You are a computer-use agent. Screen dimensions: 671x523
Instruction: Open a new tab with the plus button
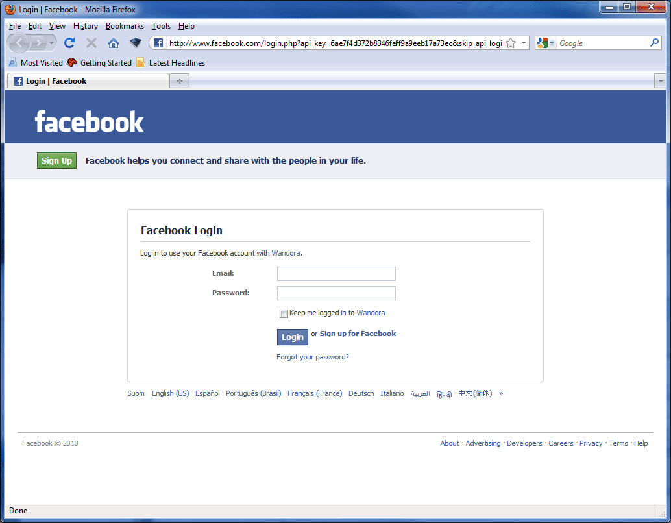[x=178, y=80]
